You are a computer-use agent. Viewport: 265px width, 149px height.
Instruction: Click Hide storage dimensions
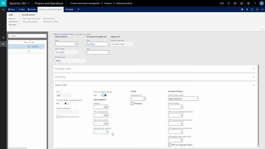pyautogui.click(x=31, y=19)
